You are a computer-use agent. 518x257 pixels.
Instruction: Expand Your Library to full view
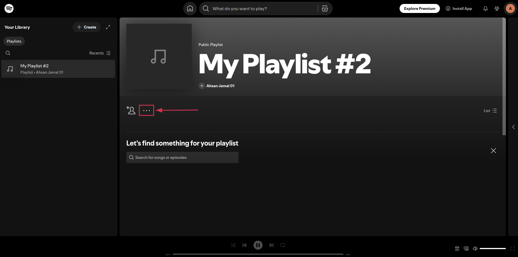(108, 27)
